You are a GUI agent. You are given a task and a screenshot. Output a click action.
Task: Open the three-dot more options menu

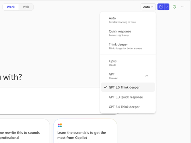point(183,7)
